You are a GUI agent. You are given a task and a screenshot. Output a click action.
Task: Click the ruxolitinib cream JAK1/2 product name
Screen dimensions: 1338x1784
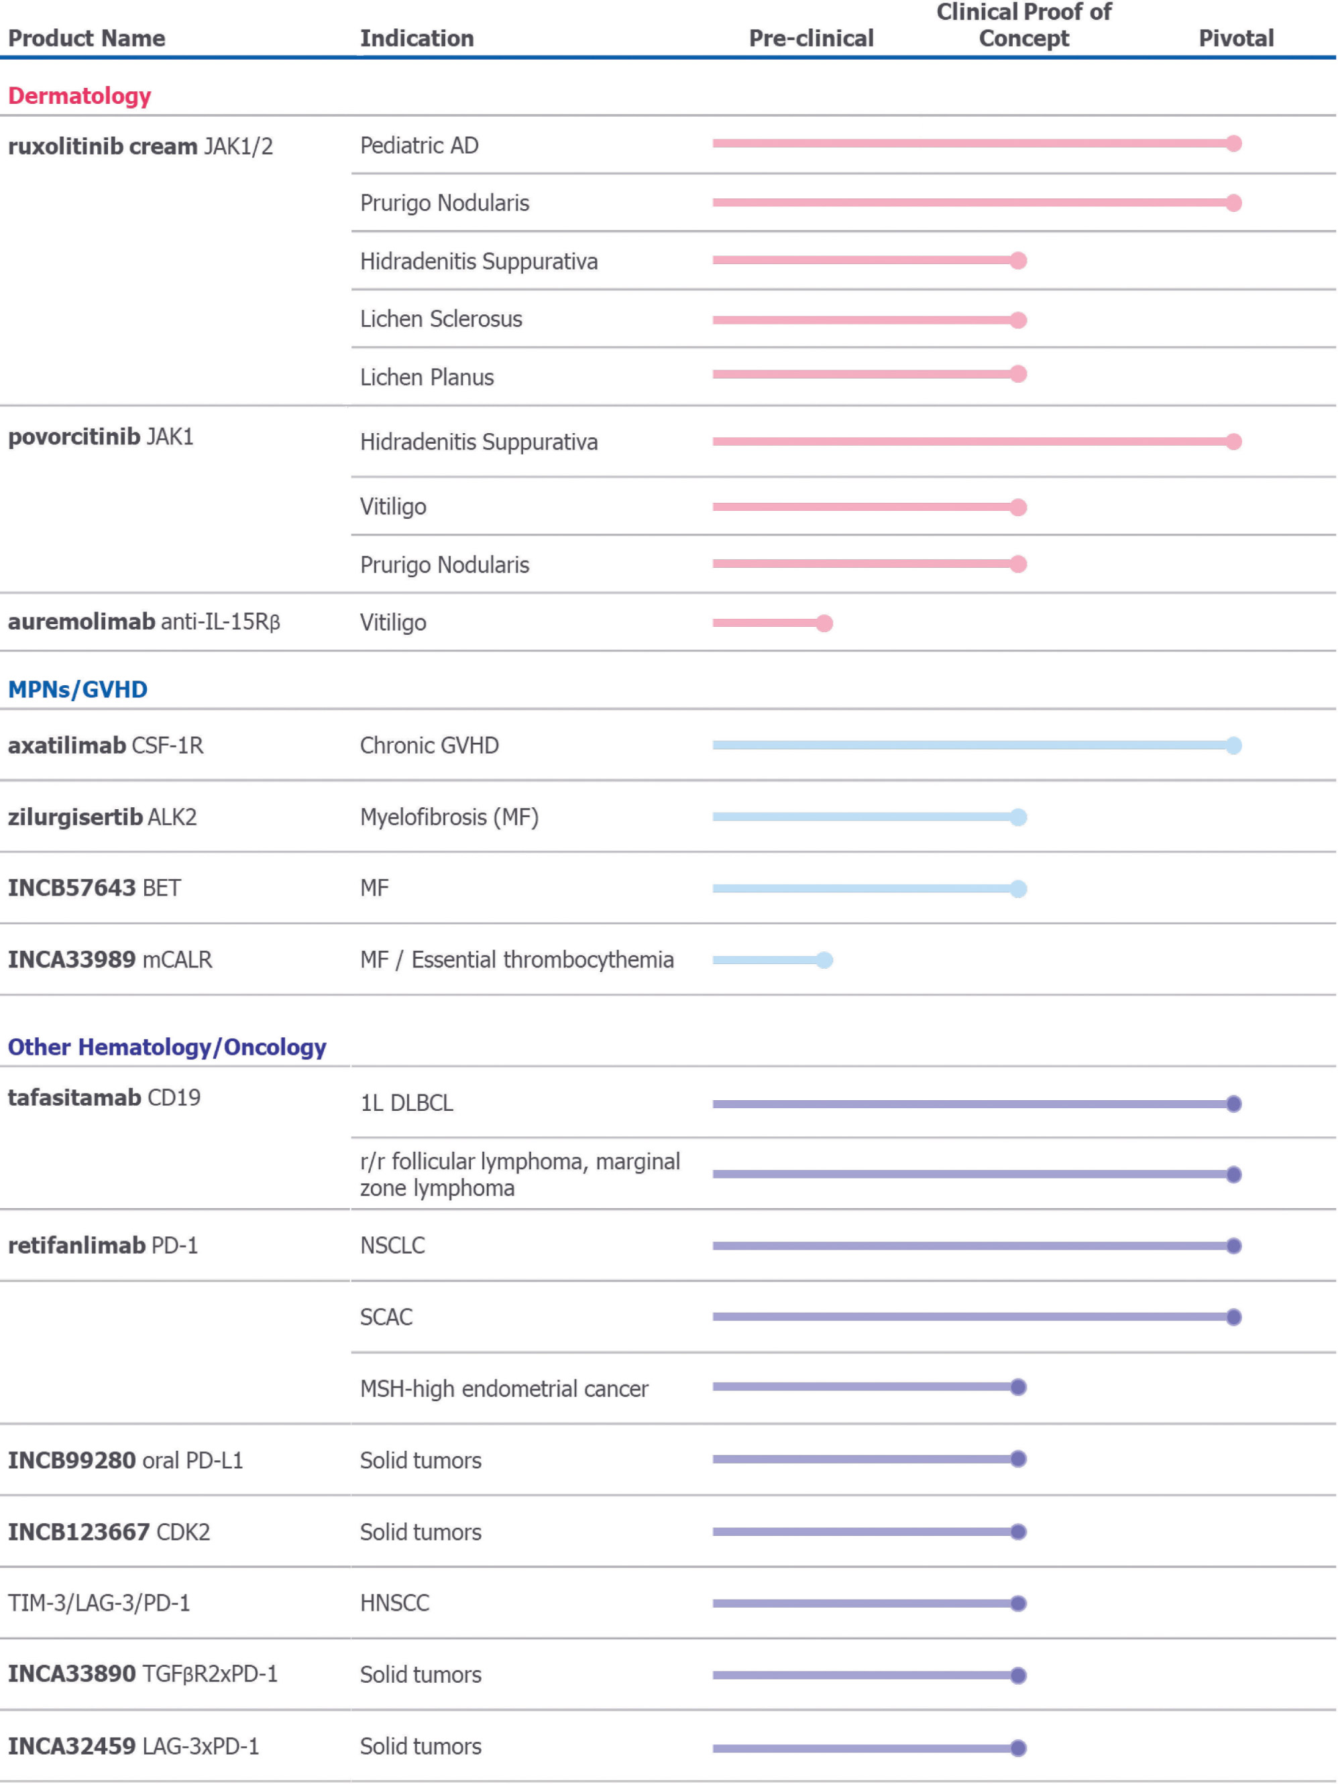point(140,146)
